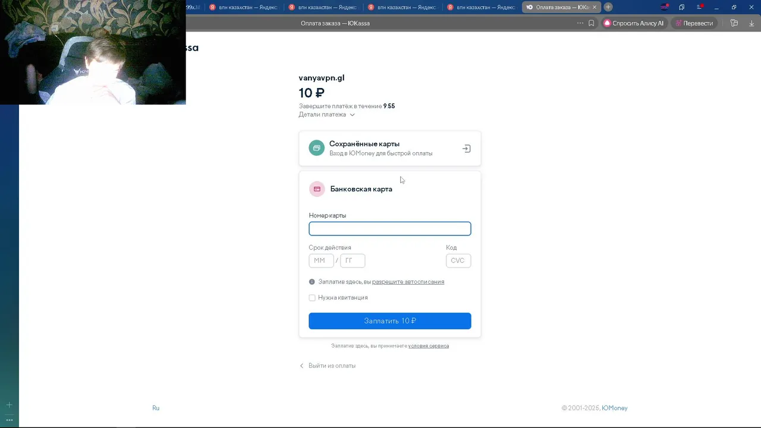Open the ЮMoney footer link
761x428 pixels.
tap(614, 408)
